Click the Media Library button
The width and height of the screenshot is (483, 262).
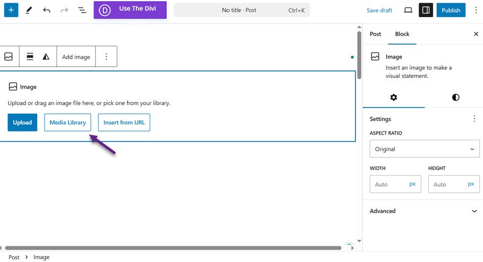(x=68, y=122)
